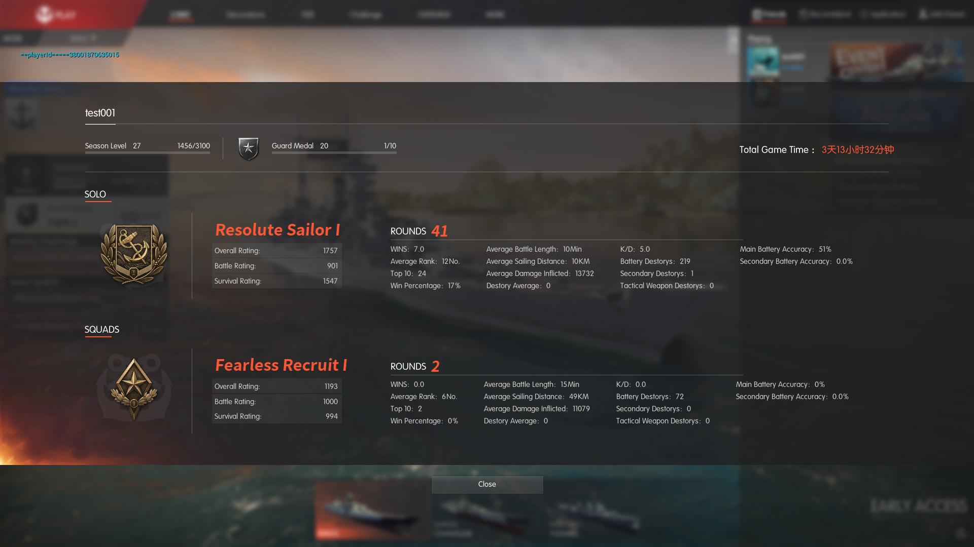Image resolution: width=974 pixels, height=547 pixels.
Task: Select the SQUADS section header
Action: (x=102, y=330)
